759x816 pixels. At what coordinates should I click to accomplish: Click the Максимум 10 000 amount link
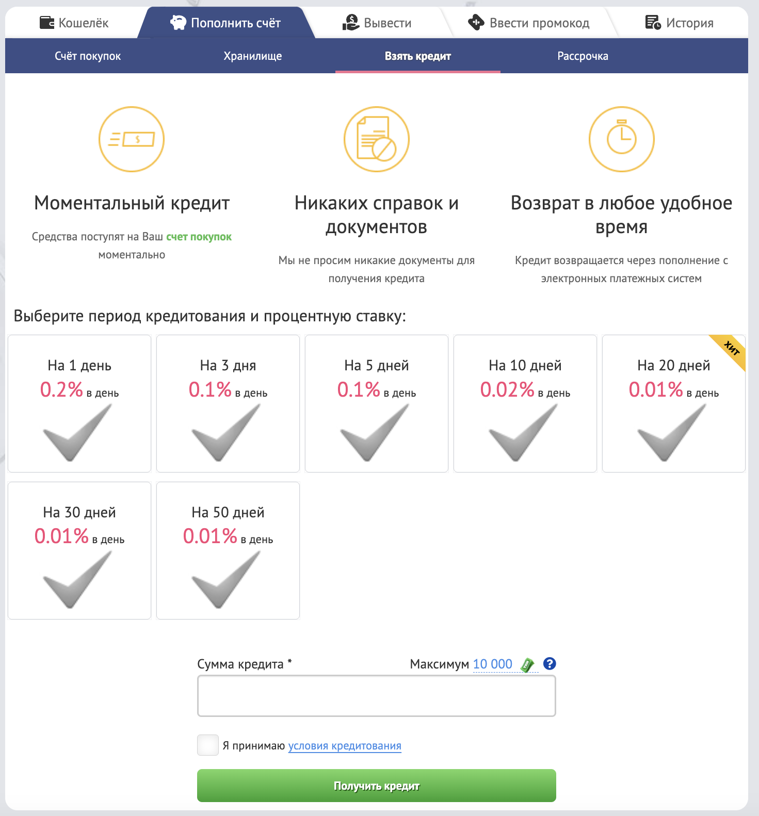pos(492,664)
